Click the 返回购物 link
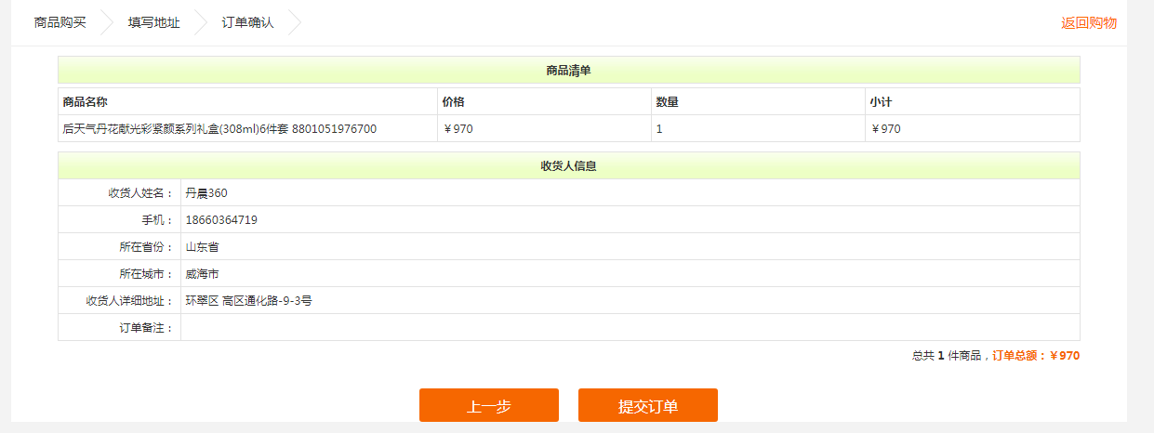 pos(1089,23)
